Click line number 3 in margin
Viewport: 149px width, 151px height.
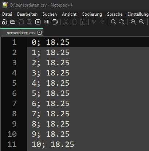tap(14, 63)
